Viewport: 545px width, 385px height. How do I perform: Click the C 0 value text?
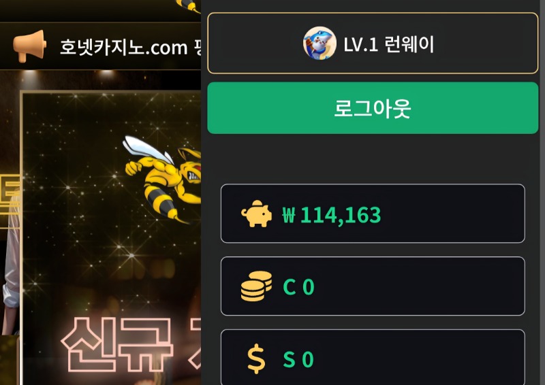[x=298, y=287]
